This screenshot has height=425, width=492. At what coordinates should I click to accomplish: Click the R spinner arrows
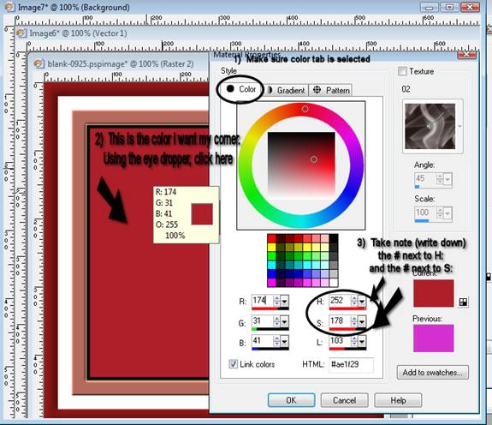click(276, 301)
